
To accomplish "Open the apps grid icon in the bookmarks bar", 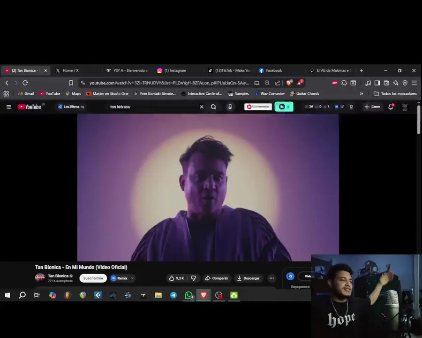I will coord(6,93).
